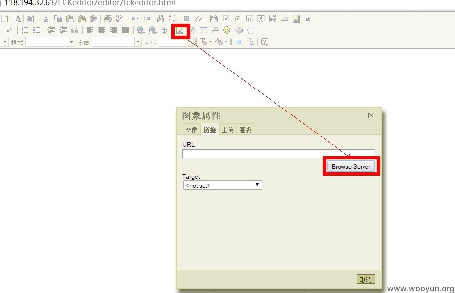Insert a Smiley emoticon
This screenshot has height=293, width=455.
tap(227, 30)
